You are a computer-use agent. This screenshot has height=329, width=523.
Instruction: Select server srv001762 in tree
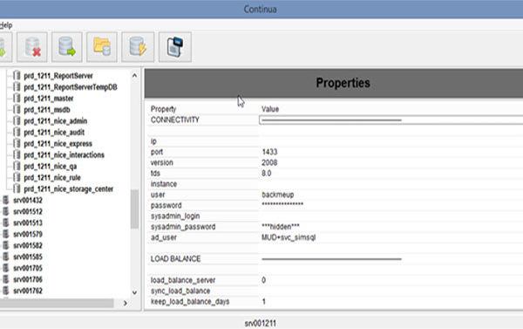(28, 291)
